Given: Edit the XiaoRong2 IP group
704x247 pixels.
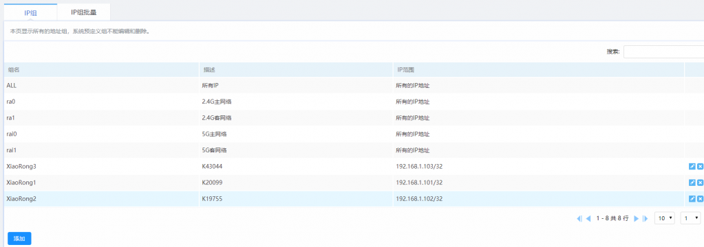Looking at the screenshot, I should pos(692,199).
